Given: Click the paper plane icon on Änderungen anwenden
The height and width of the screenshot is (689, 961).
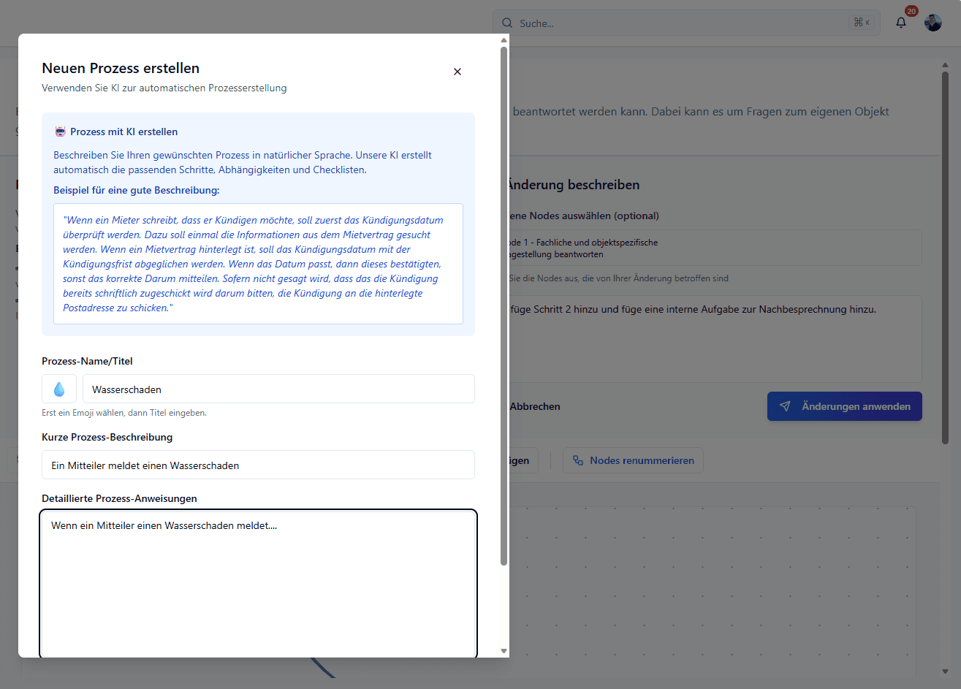Looking at the screenshot, I should click(785, 406).
